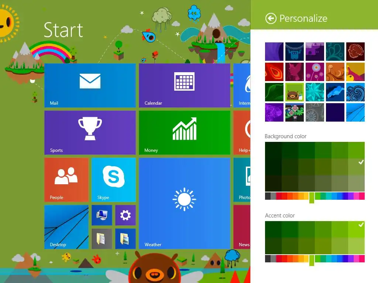Select the floral ornament background thumbnail
Screen dimensions: 378x283
click(295, 112)
